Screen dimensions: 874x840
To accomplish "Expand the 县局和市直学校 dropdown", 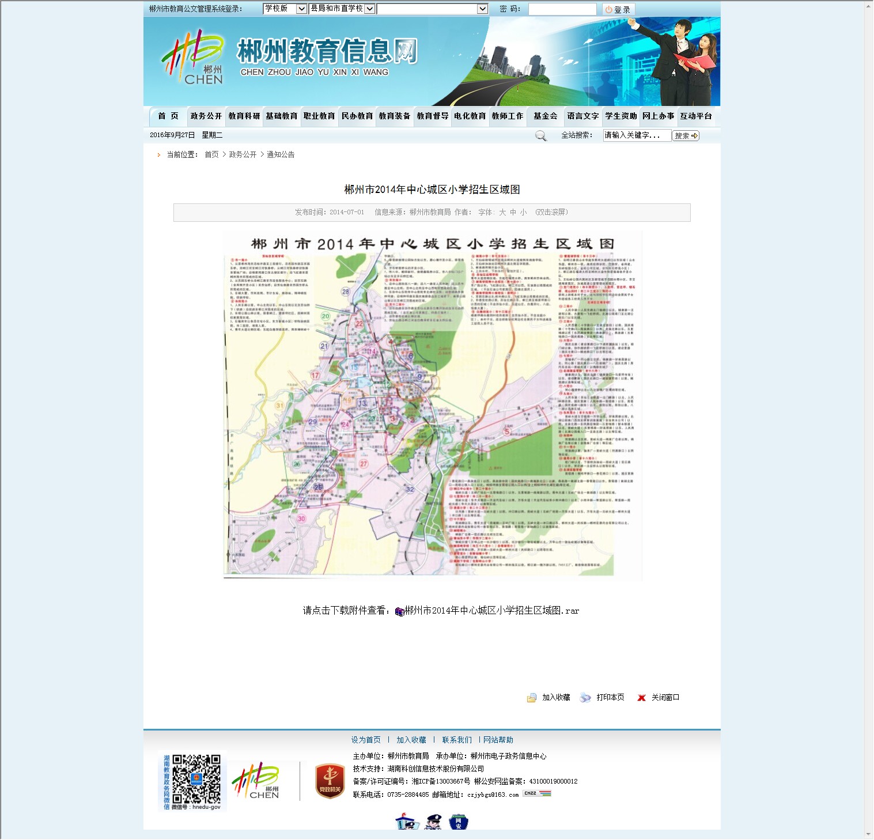I will click(x=342, y=9).
